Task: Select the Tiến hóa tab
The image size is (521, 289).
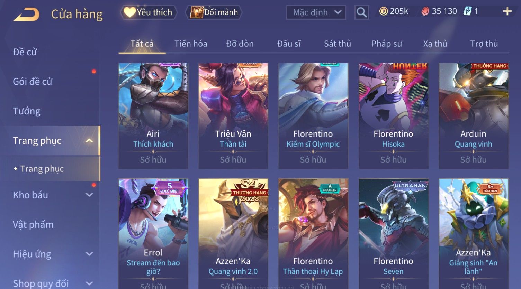Action: [x=191, y=44]
